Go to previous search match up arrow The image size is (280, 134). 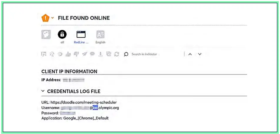(x=190, y=54)
